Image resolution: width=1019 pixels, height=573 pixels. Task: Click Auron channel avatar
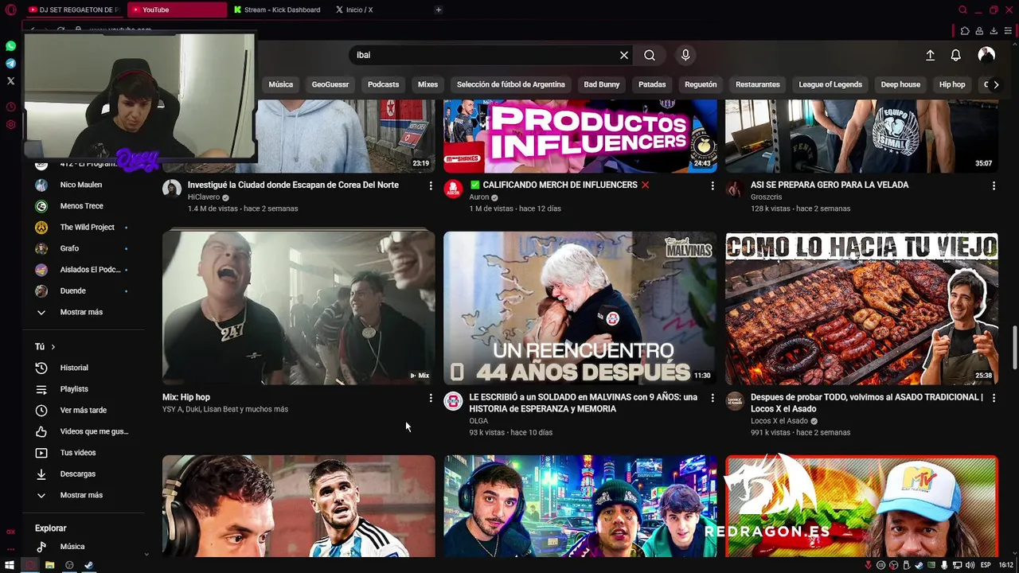pos(453,189)
